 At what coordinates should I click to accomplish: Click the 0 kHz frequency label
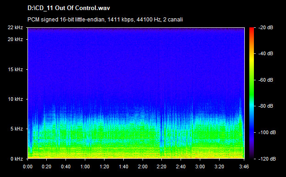click(x=16, y=159)
